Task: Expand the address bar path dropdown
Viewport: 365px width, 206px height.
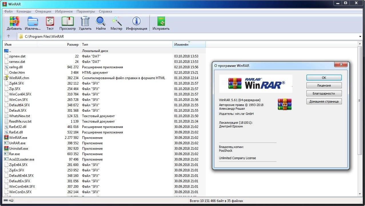Action: coord(360,37)
